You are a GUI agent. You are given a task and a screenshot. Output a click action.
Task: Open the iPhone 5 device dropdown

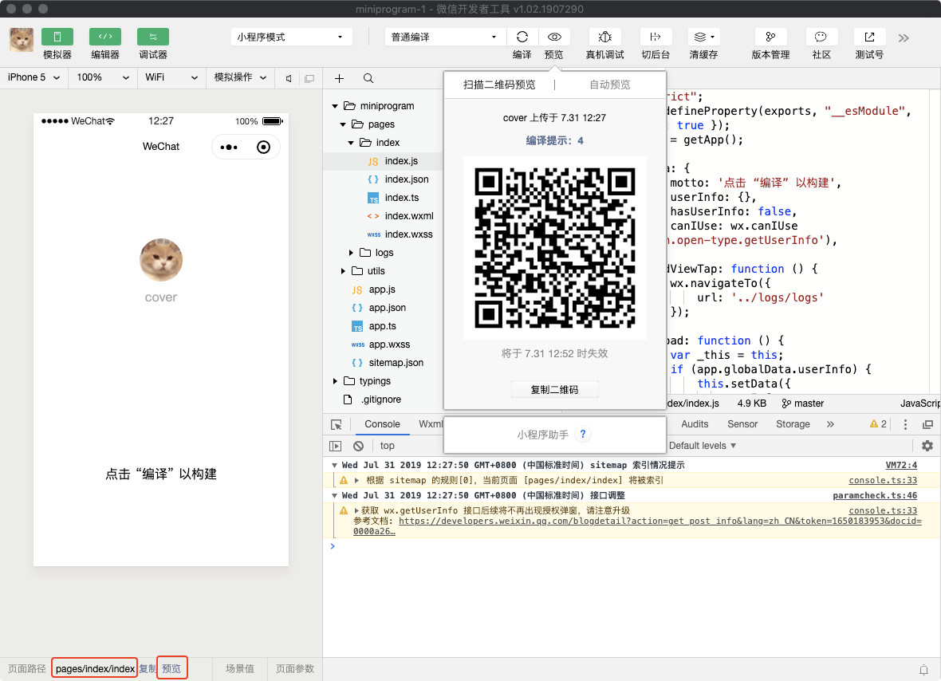[33, 77]
